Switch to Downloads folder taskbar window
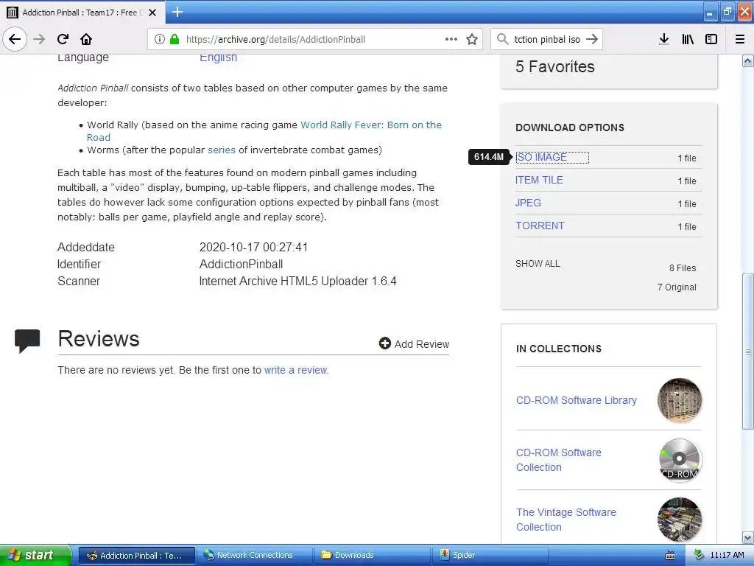 [373, 555]
